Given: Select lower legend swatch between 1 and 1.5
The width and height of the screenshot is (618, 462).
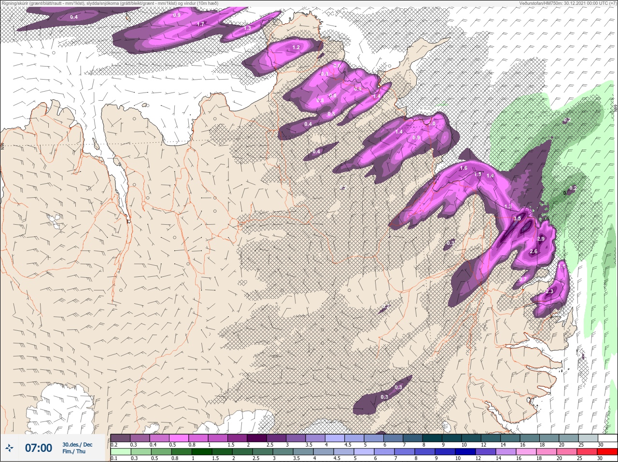Looking at the screenshot, I should pos(201,452).
